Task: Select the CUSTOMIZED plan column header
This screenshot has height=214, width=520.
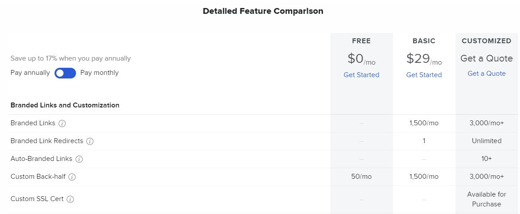Action: 486,41
